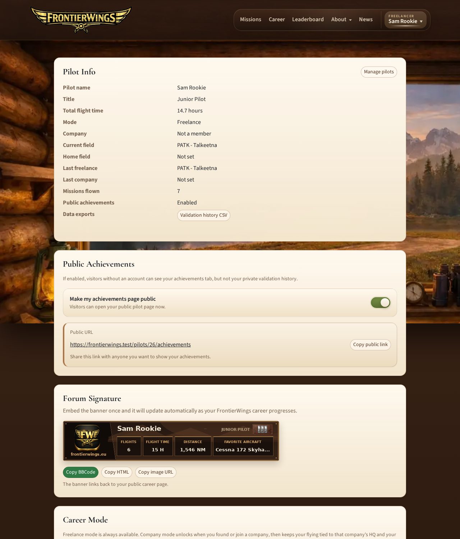Open the public achievements URL link
The image size is (460, 539).
click(x=130, y=344)
